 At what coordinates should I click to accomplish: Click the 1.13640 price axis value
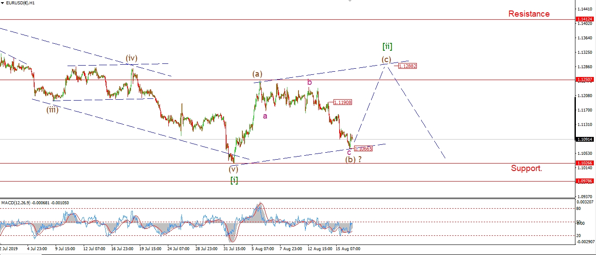tap(585, 38)
